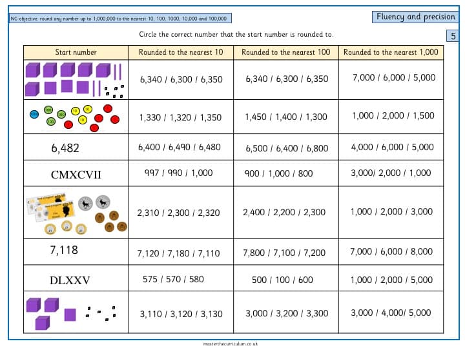Circle 3,110 in the last row

tap(150, 314)
